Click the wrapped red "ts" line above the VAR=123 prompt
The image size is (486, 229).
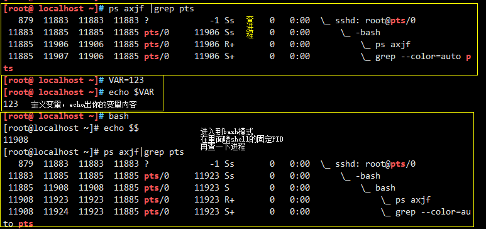[8, 68]
